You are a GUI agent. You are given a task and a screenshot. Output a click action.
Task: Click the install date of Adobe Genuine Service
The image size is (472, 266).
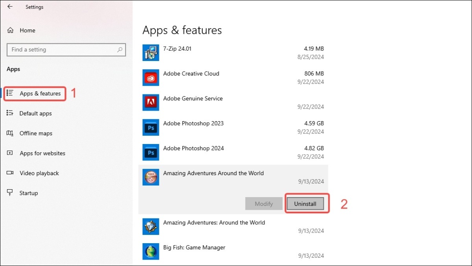[x=311, y=107]
